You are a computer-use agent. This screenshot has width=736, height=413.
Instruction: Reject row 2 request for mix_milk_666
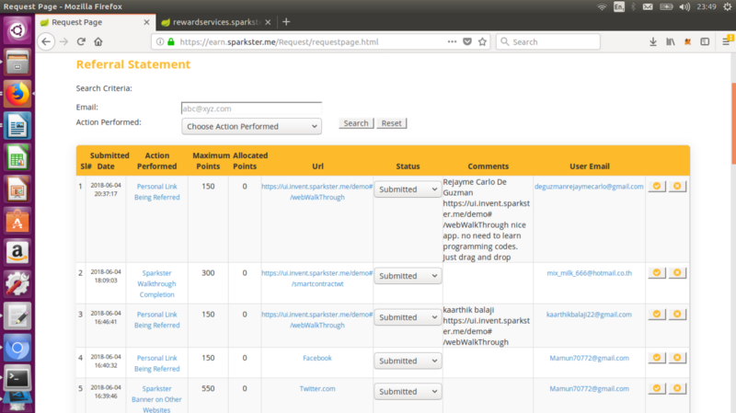tap(677, 272)
